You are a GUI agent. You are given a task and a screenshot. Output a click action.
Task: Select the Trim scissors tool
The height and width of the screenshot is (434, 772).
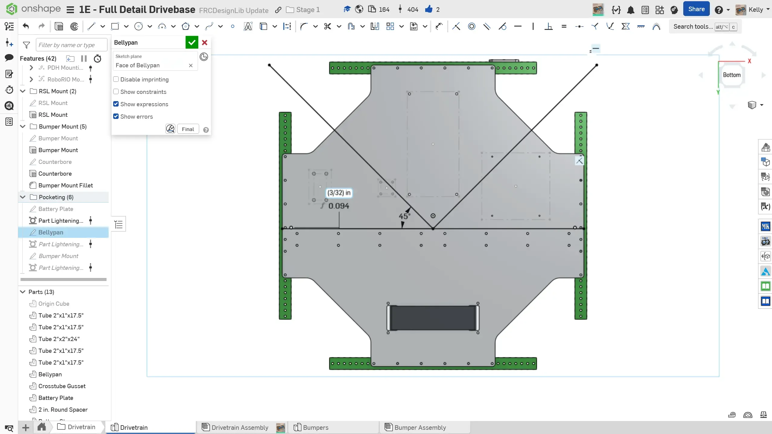(x=327, y=27)
